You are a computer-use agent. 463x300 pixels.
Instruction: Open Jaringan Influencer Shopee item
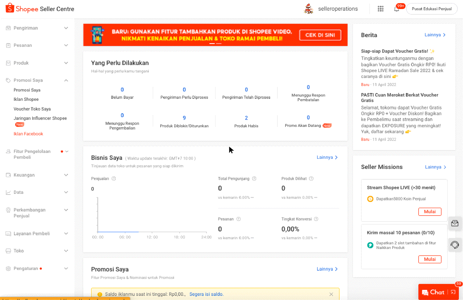(x=40, y=118)
